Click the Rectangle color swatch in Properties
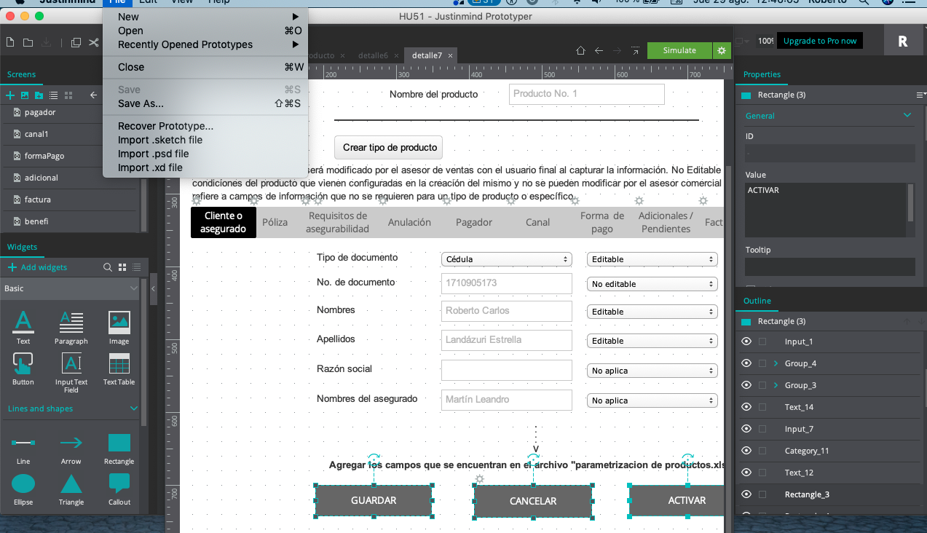Image resolution: width=927 pixels, height=533 pixels. (746, 95)
